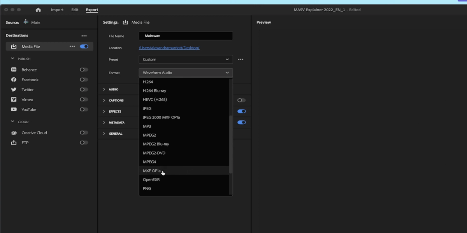Expand the Effects settings section
The height and width of the screenshot is (233, 467).
point(104,111)
